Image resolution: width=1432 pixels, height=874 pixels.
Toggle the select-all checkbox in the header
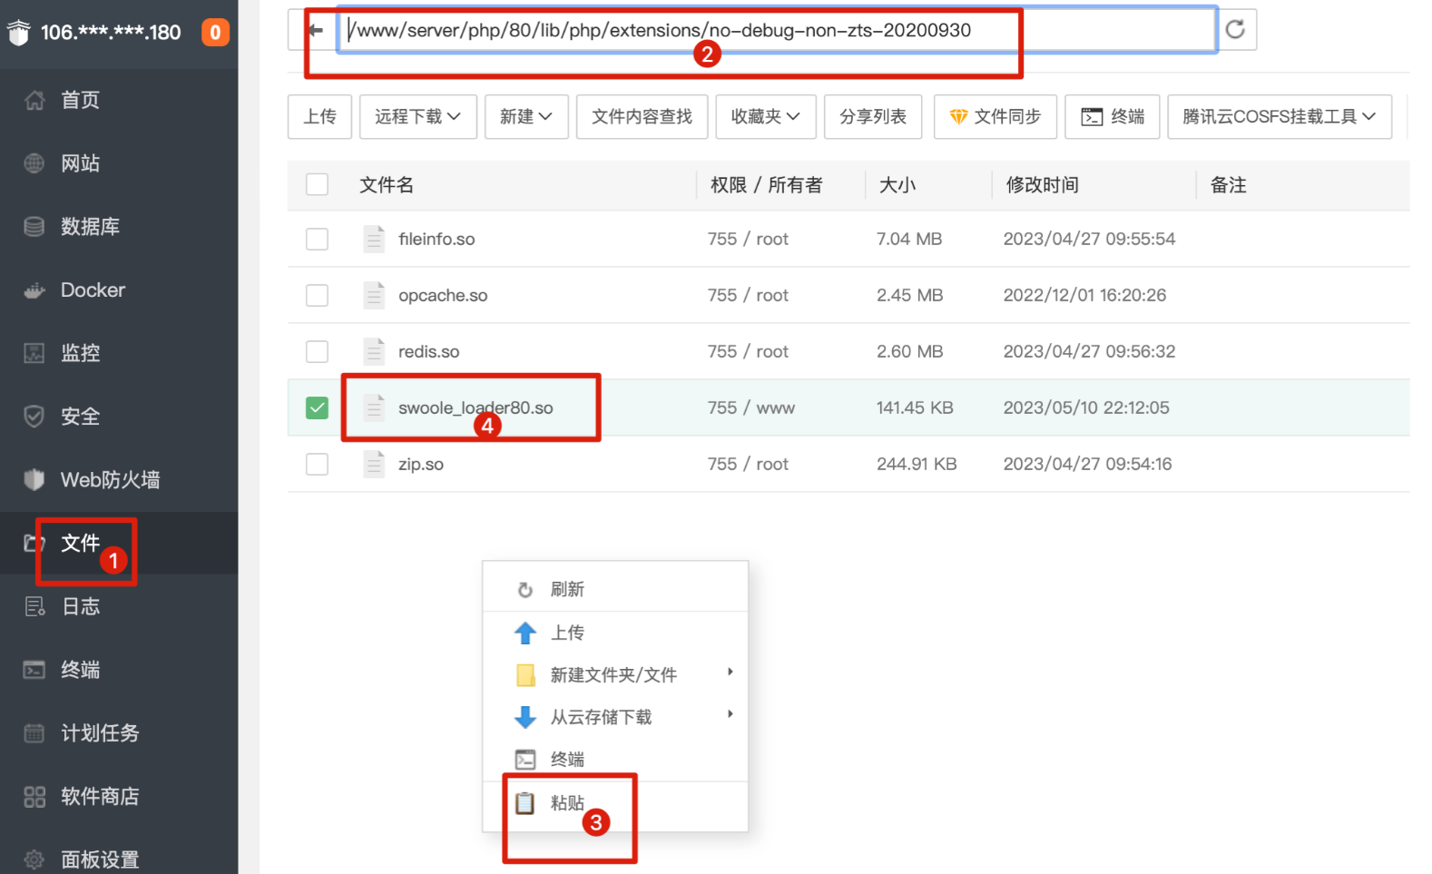(317, 184)
